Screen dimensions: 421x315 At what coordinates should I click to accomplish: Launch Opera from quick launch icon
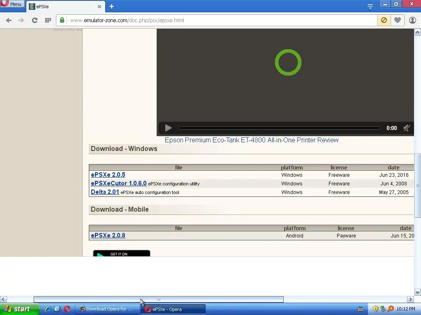67,309
